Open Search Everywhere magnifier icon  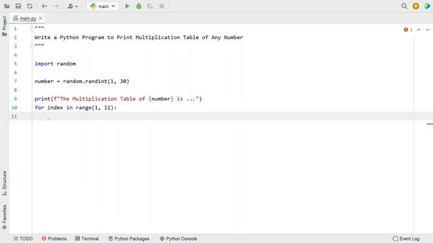click(x=405, y=6)
